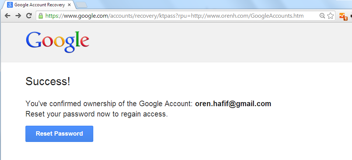Open a new browser tab
The image size is (352, 160).
pyautogui.click(x=81, y=5)
